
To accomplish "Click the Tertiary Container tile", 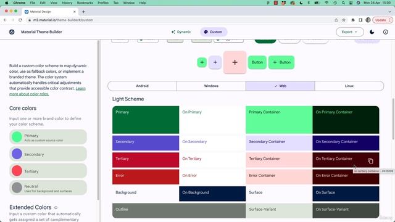I will 279,160.
